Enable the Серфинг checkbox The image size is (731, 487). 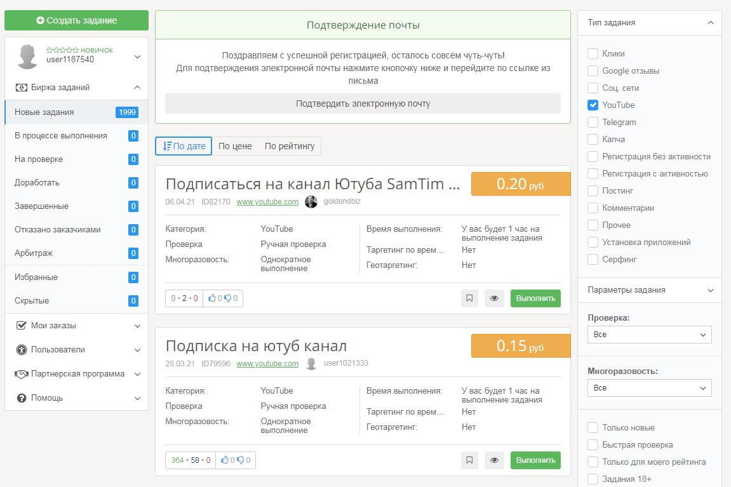coord(593,260)
